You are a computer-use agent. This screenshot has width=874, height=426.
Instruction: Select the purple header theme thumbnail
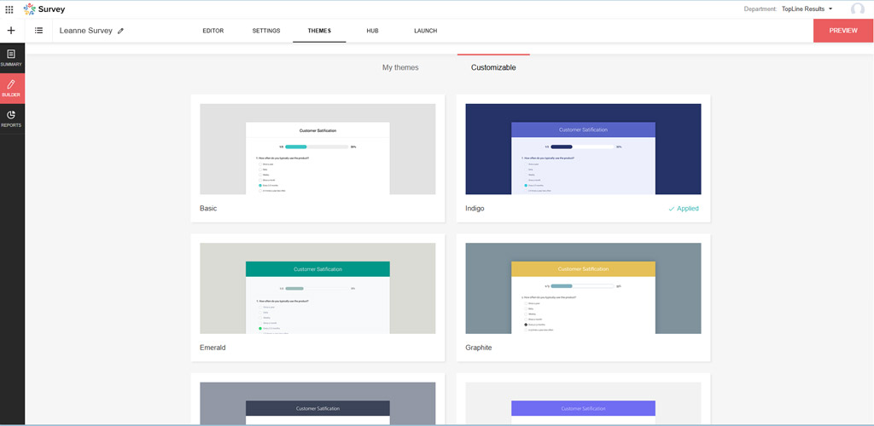pos(583,403)
